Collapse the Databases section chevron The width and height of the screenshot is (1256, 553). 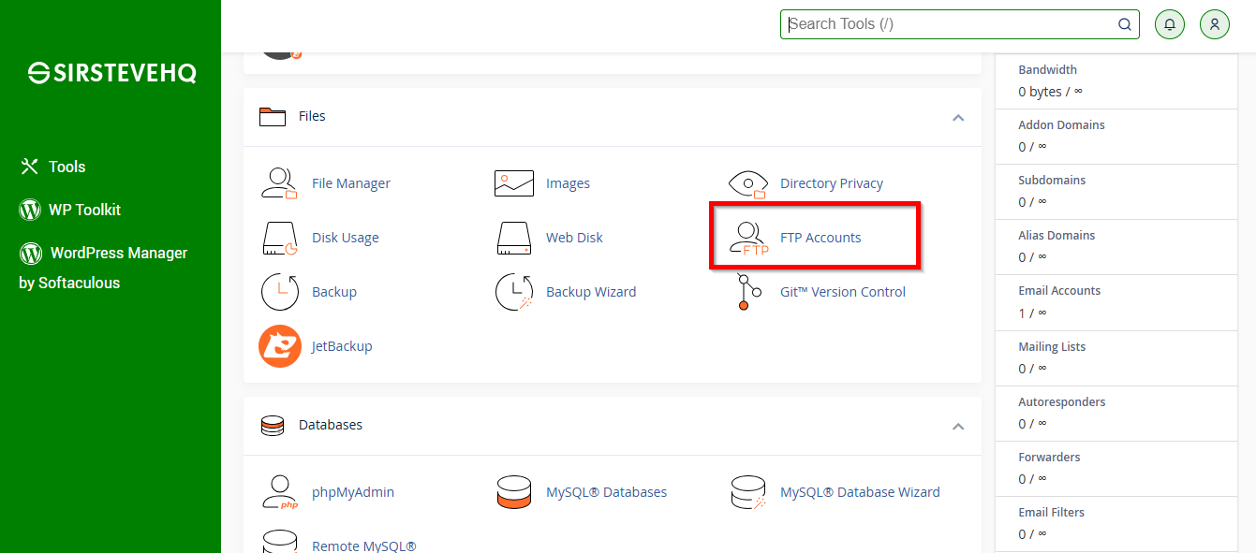coord(958,427)
